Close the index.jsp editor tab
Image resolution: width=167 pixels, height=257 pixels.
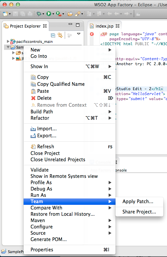tap(118, 26)
